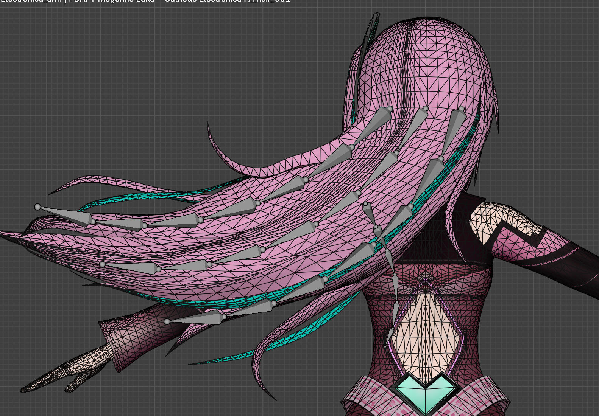The height and width of the screenshot is (416, 599).
Task: Select the leftmost tip joint of the upper hair bone chain
Action: click(x=37, y=207)
